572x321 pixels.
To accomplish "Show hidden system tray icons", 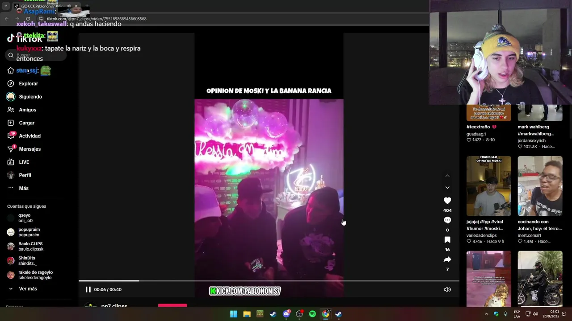I will click(x=486, y=314).
